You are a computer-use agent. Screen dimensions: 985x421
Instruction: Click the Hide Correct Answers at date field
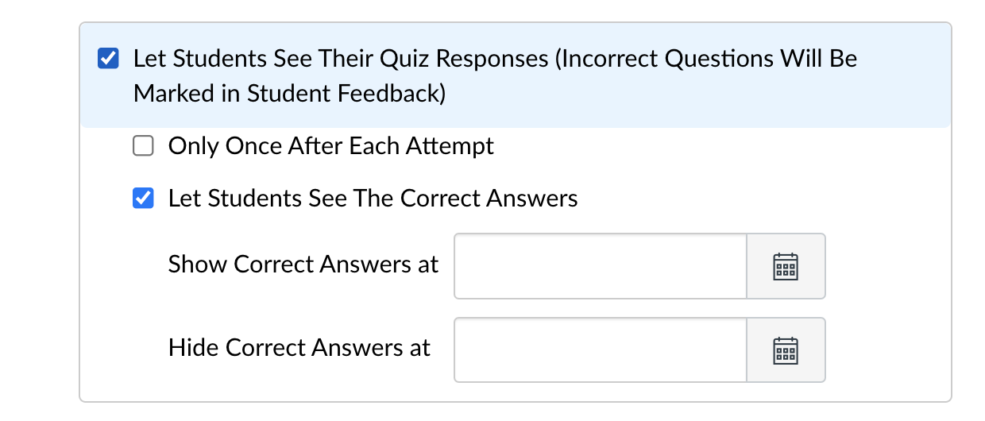point(601,350)
